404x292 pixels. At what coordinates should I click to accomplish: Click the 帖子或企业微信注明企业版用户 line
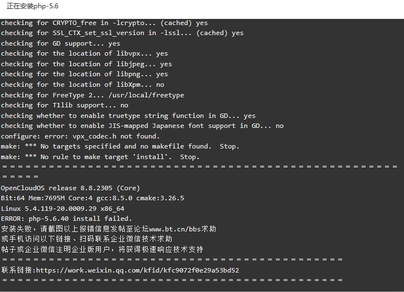pos(102,249)
